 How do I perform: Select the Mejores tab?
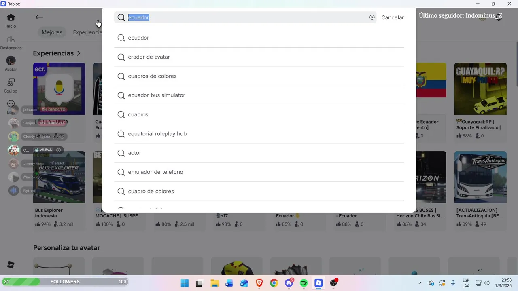pyautogui.click(x=52, y=32)
